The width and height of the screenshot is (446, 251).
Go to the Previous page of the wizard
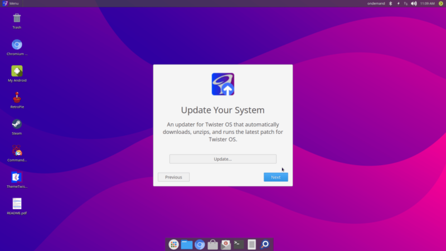click(173, 177)
